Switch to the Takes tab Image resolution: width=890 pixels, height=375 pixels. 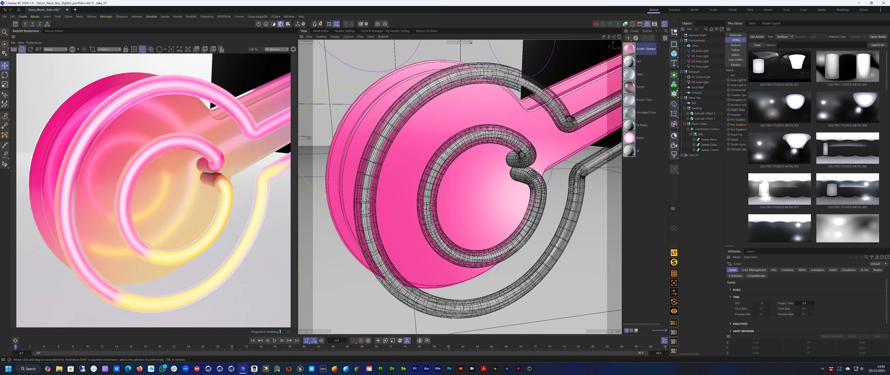752,23
